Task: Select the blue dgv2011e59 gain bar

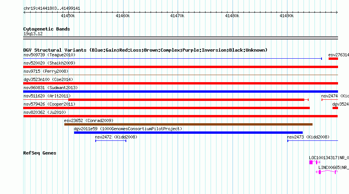Action: 188,133
